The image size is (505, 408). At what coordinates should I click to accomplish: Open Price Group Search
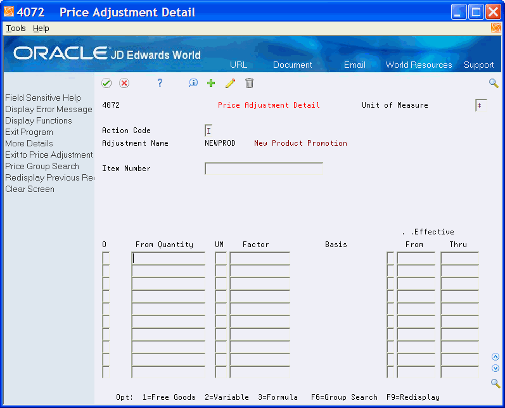(42, 166)
